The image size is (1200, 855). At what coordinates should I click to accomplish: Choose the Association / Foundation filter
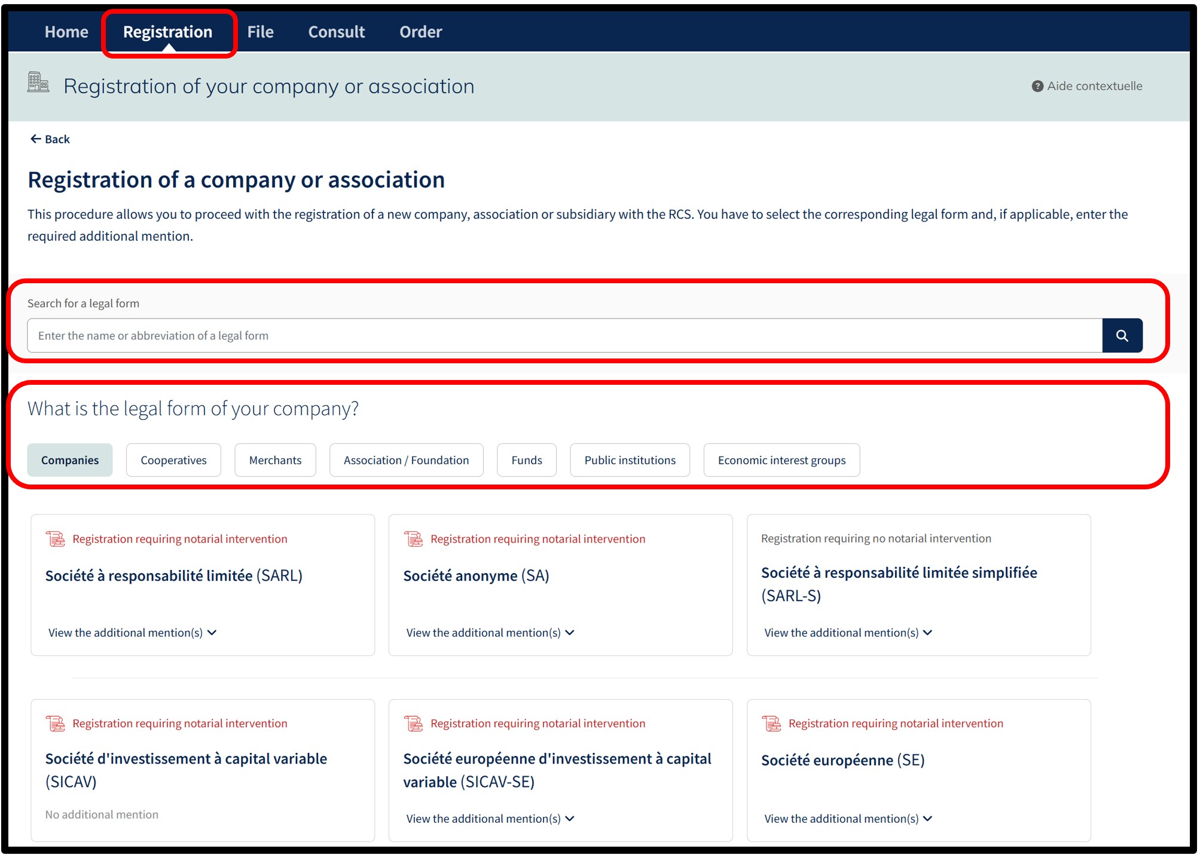point(406,460)
